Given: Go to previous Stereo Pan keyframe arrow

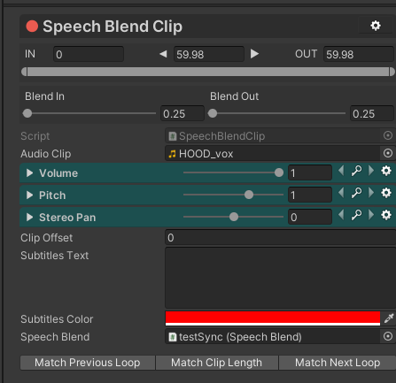Looking at the screenshot, I should [x=341, y=215].
